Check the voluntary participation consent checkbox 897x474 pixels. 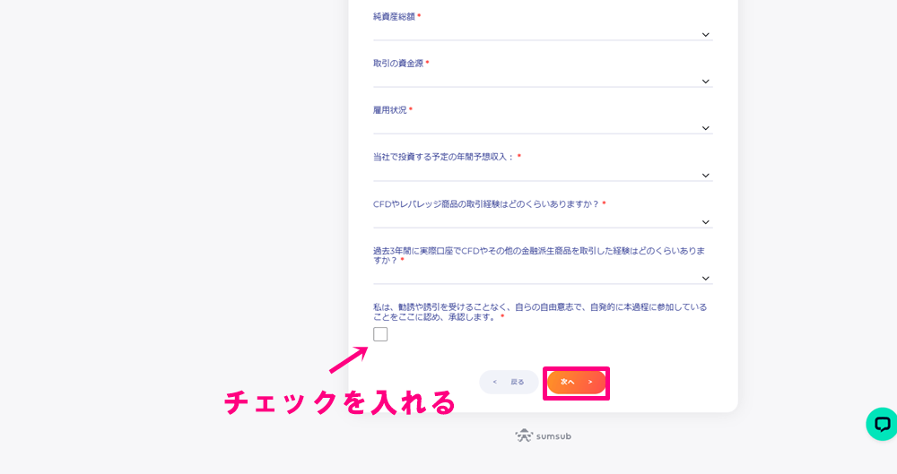click(x=380, y=334)
